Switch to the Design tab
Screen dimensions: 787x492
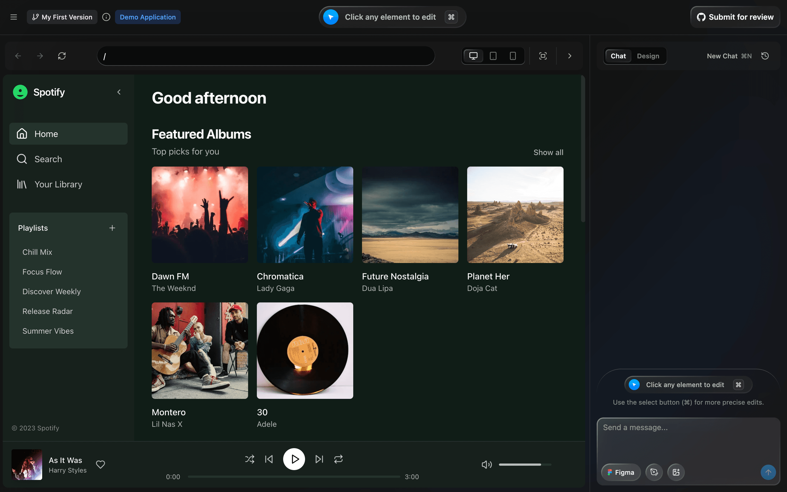(x=648, y=56)
